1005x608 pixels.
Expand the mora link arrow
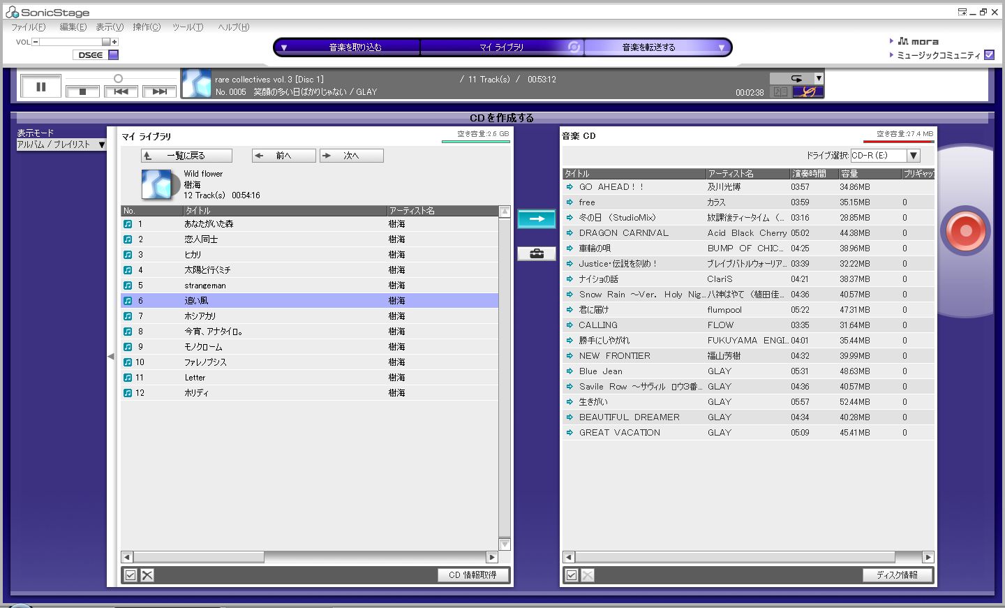[891, 41]
